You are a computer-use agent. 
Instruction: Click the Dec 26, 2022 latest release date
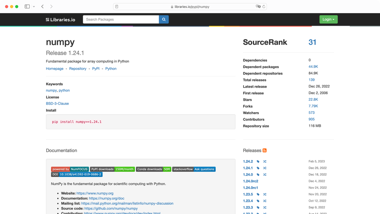click(319, 86)
